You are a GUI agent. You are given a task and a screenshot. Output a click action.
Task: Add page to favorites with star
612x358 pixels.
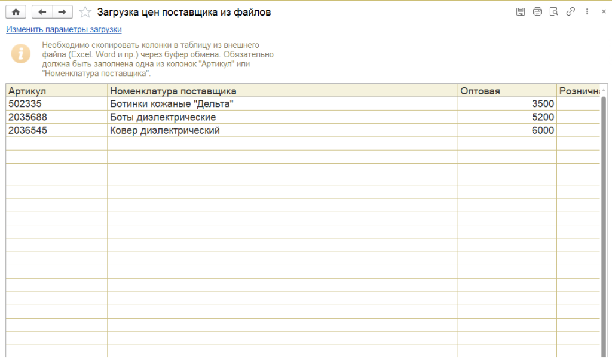tap(85, 12)
